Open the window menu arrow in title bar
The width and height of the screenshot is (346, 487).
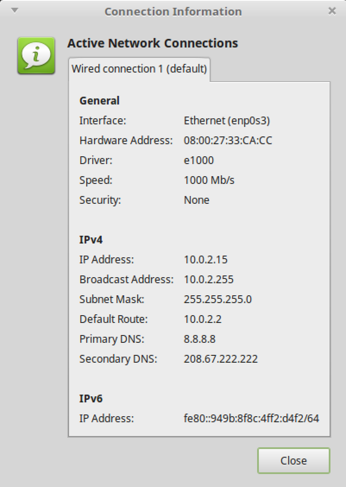pos(15,10)
